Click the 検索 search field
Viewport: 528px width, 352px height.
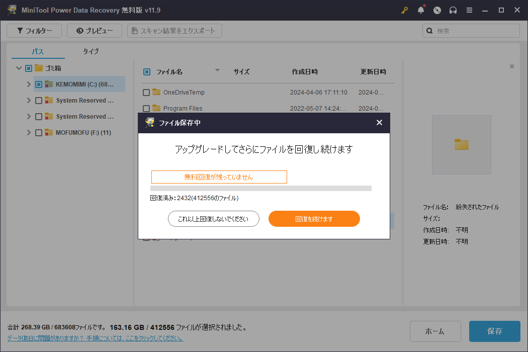click(475, 31)
